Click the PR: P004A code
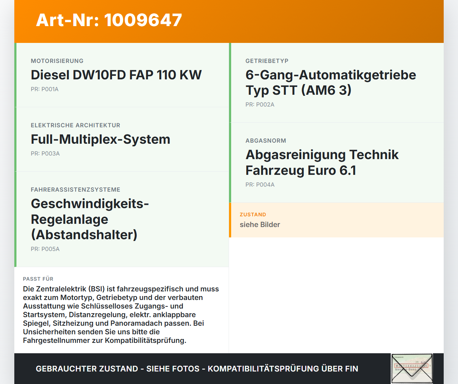 [260, 184]
